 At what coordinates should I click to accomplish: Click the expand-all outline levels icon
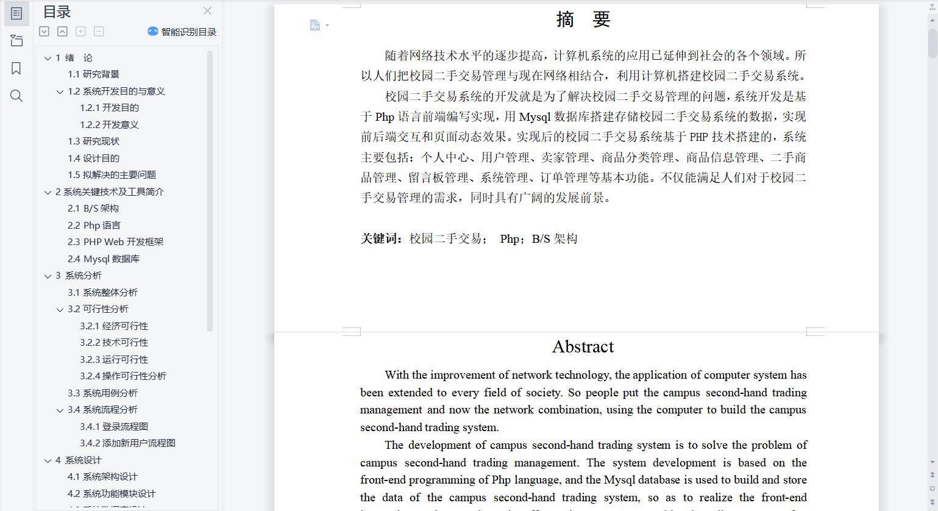click(x=44, y=31)
